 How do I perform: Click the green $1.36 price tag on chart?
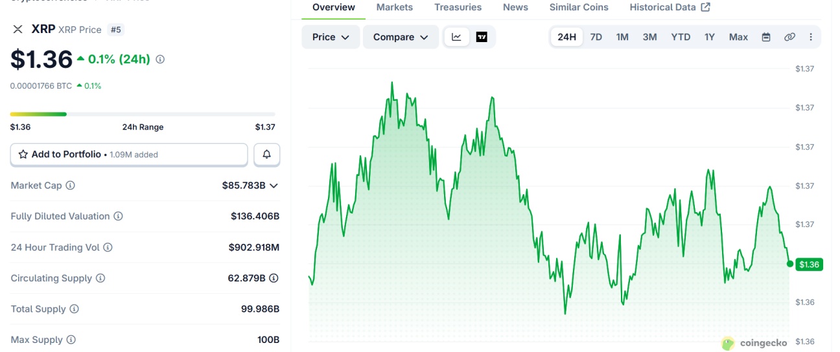(x=810, y=264)
